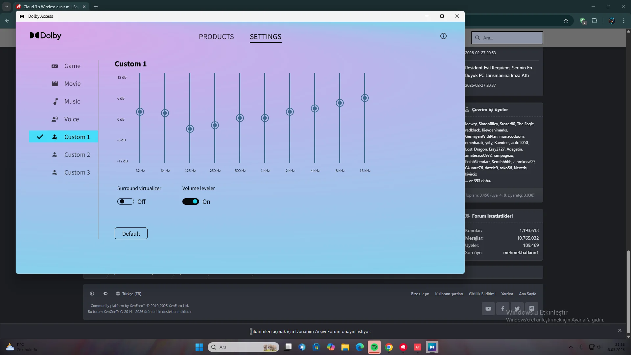The image size is (631, 355).
Task: Click the Dolby logo
Action: pyautogui.click(x=46, y=35)
